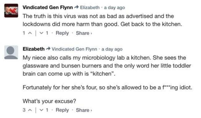Image resolution: width=201 pixels, height=118 pixels.
Task: Follow the 'Vindicated Gen Flynn' in-reply-to link
Action: [74, 49]
